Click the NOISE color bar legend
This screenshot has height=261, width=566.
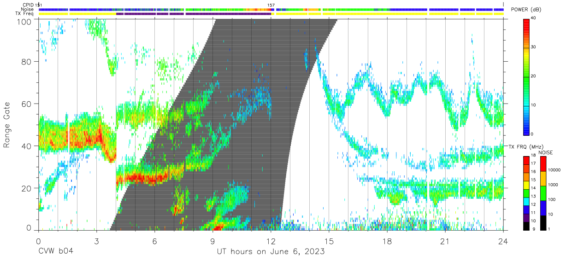[x=542, y=193]
